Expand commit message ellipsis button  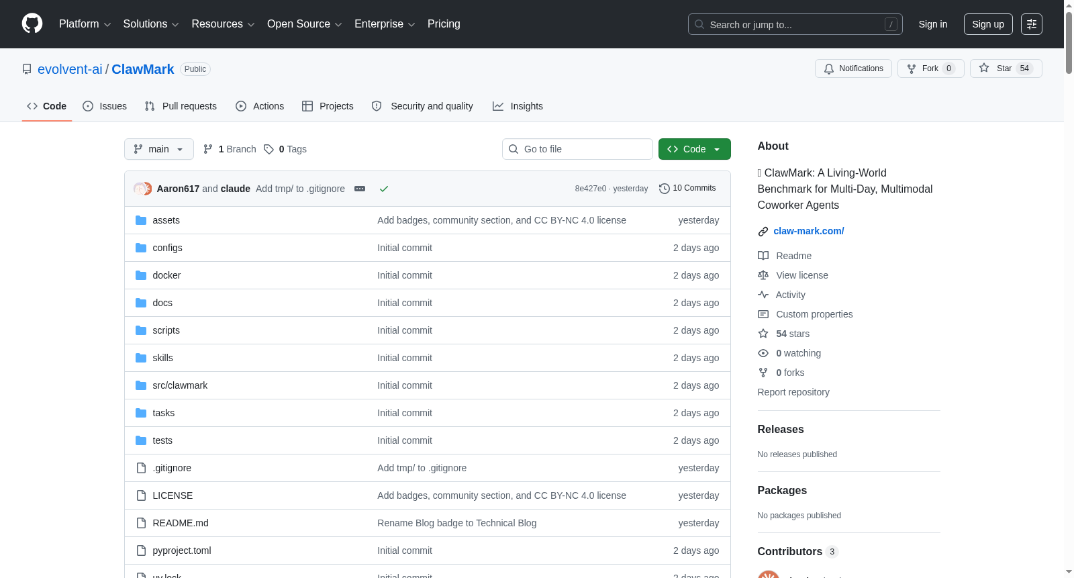[x=360, y=189]
